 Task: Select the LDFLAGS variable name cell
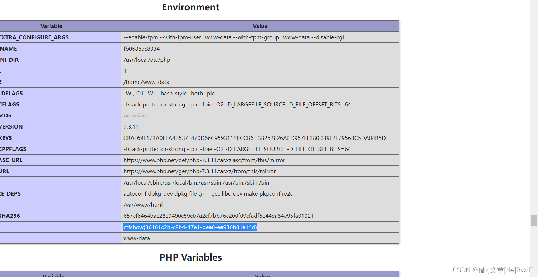(x=60, y=93)
